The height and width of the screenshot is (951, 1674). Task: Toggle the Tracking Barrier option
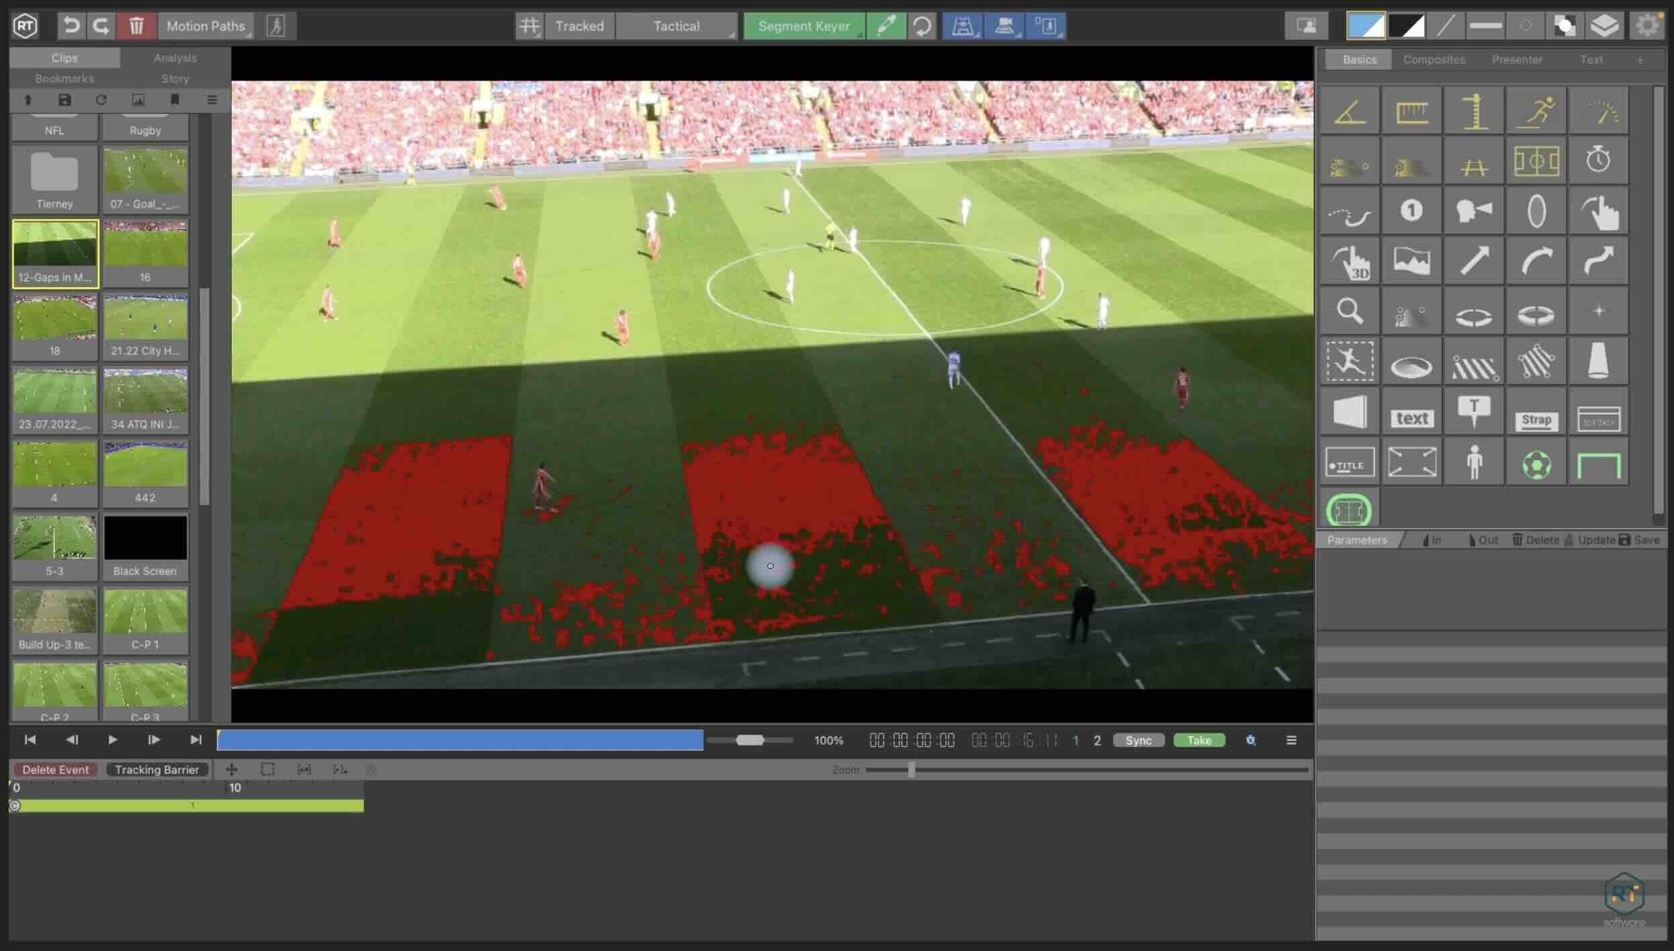click(157, 770)
